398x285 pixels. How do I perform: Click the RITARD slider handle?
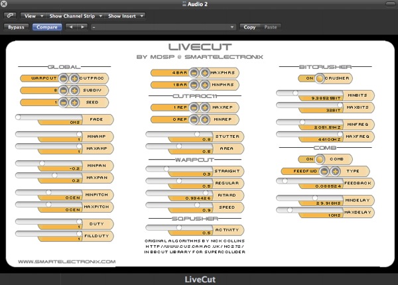coord(206,193)
